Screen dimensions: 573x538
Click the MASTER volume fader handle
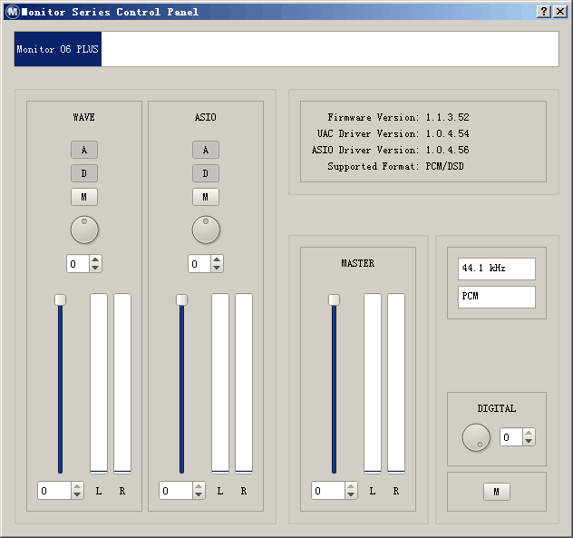pyautogui.click(x=334, y=300)
